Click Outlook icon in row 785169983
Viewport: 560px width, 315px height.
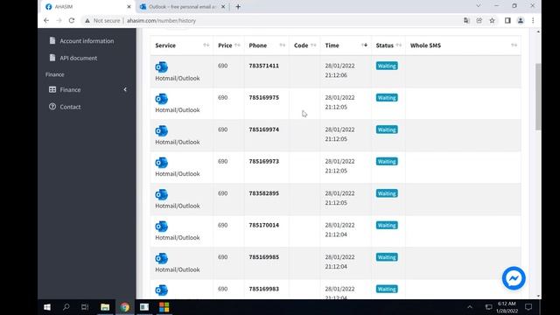coord(161,290)
